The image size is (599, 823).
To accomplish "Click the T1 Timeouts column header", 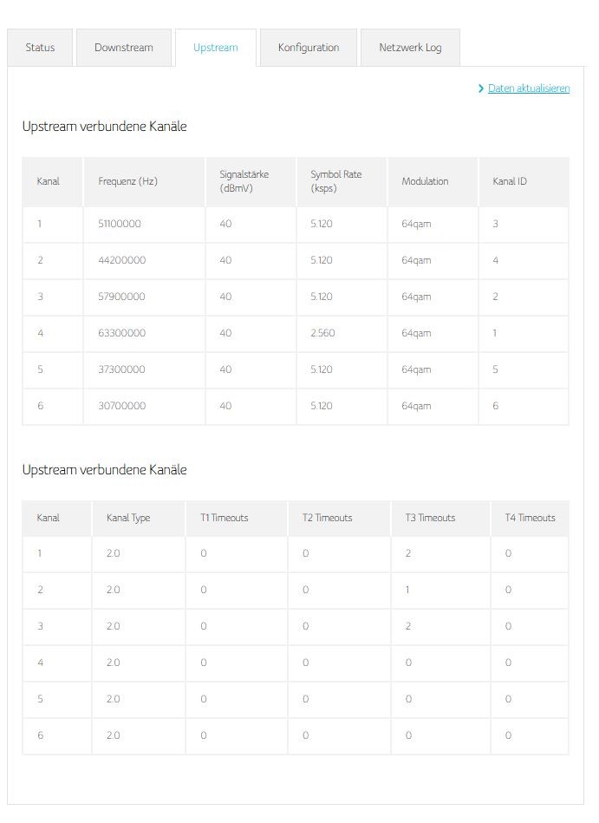I will pyautogui.click(x=224, y=518).
